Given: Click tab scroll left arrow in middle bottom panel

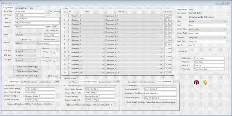Looking at the screenshot, I should pyautogui.click(x=116, y=81).
